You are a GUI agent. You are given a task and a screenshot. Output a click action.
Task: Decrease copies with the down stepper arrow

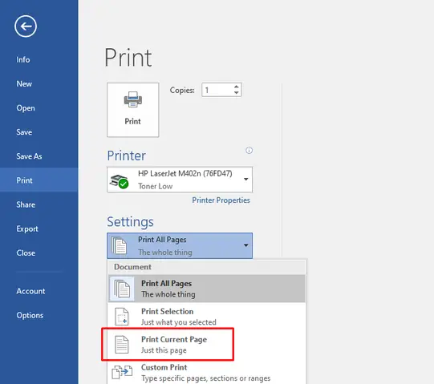point(236,93)
